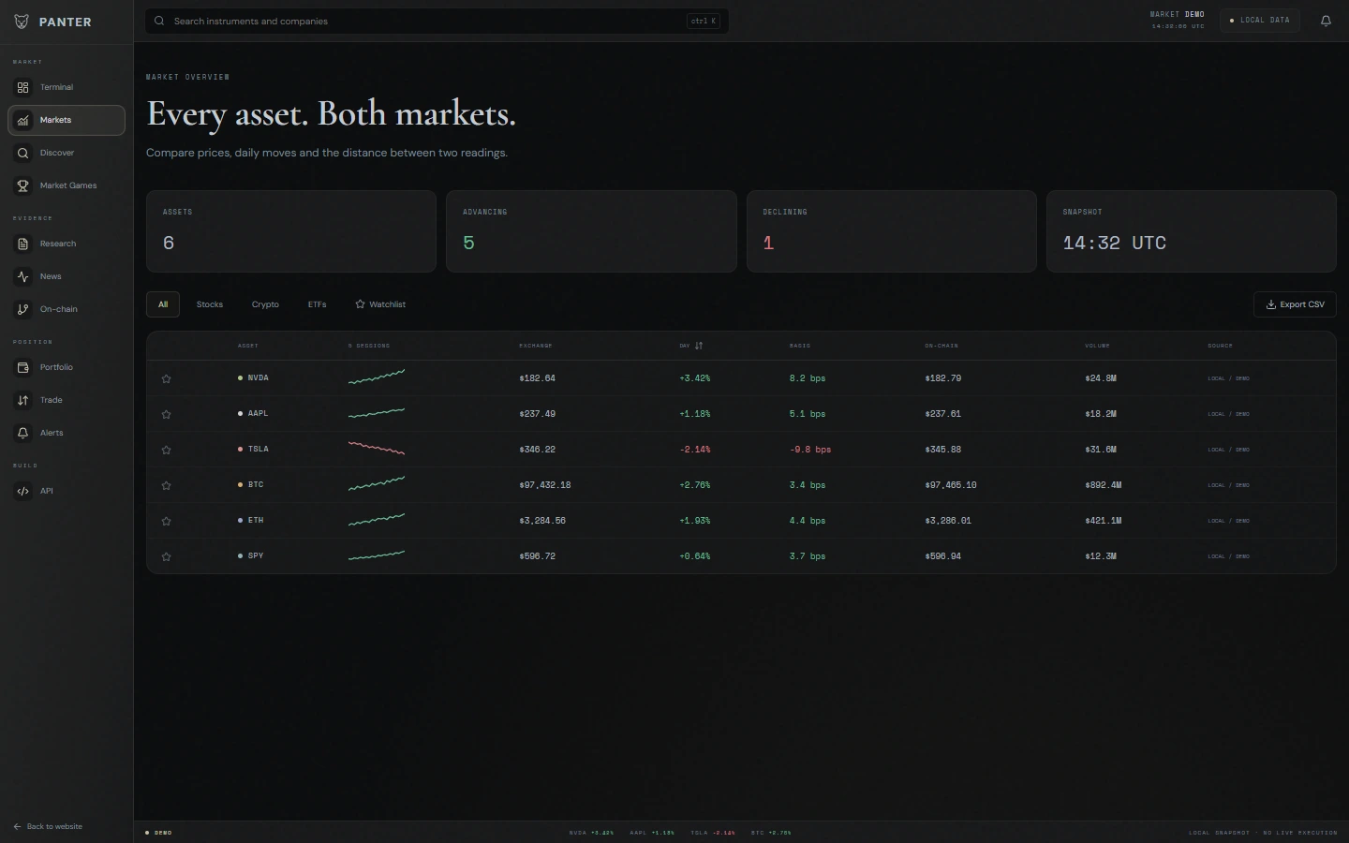Image resolution: width=1349 pixels, height=843 pixels.
Task: Click the Export CSV button
Action: [x=1295, y=304]
